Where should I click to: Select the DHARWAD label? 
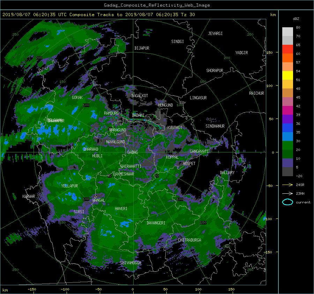(x=91, y=149)
